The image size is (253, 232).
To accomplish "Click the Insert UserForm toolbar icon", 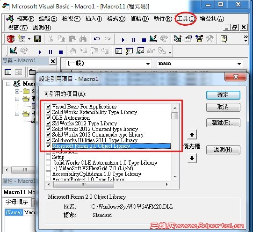I will 22,39.
